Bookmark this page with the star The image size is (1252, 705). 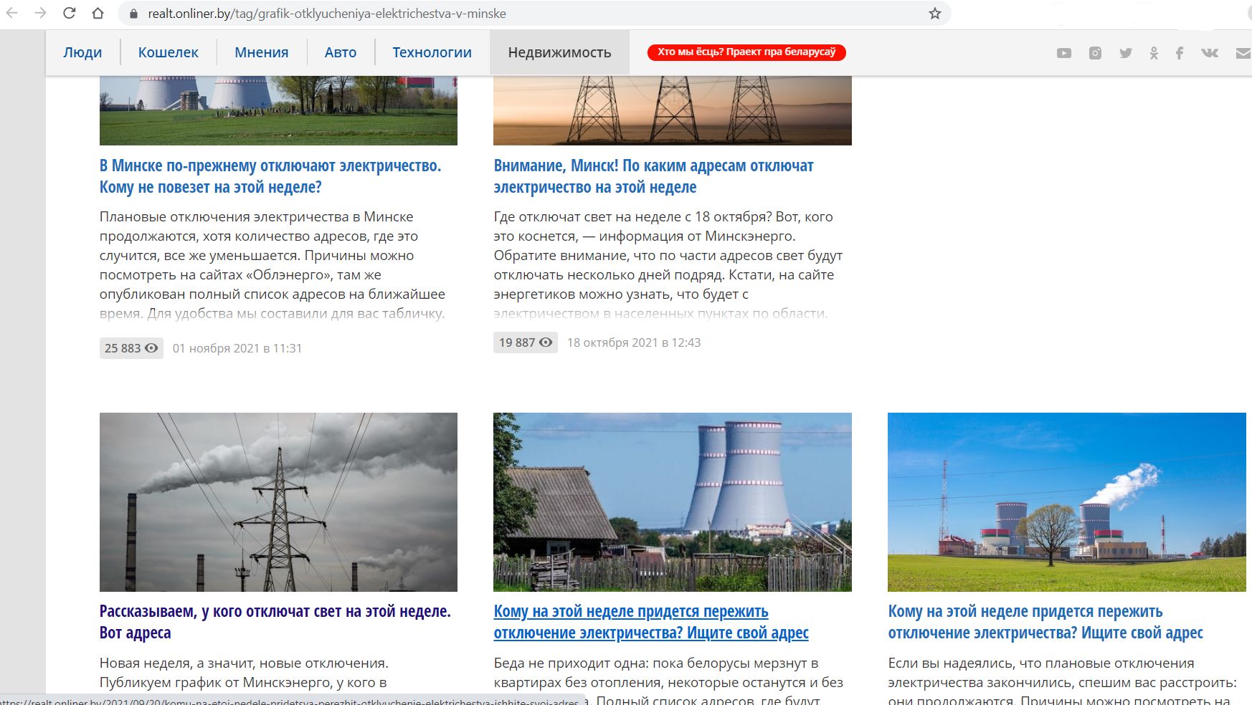(935, 14)
